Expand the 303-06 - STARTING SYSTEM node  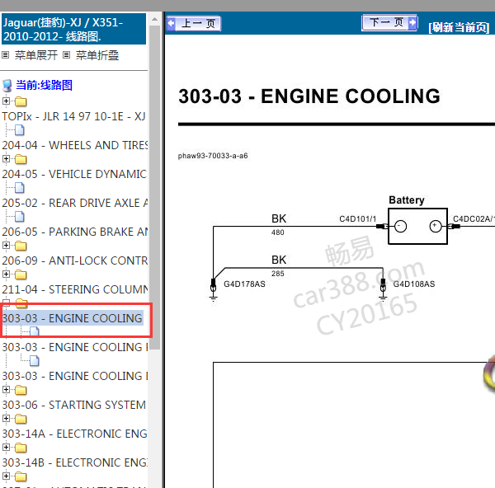(x=6, y=390)
